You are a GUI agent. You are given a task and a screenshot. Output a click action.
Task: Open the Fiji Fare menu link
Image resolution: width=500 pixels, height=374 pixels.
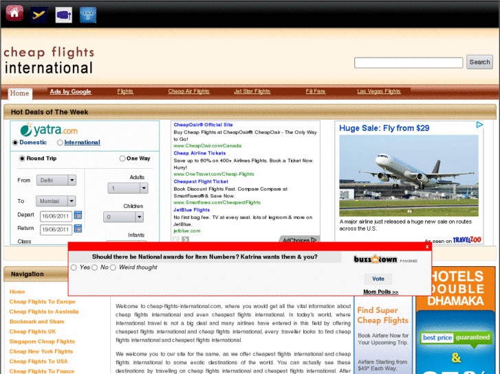click(x=316, y=91)
